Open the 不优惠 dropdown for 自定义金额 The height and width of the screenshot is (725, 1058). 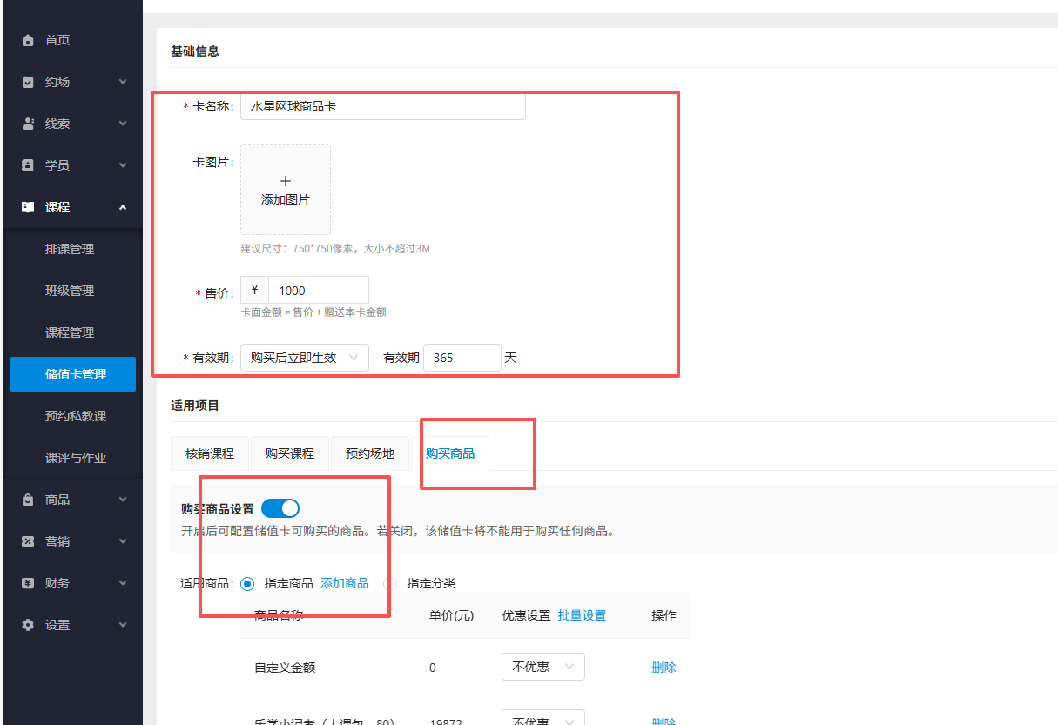point(542,667)
